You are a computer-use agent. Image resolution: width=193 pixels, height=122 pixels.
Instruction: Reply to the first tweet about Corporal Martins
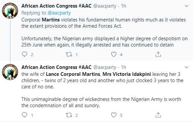24,54
